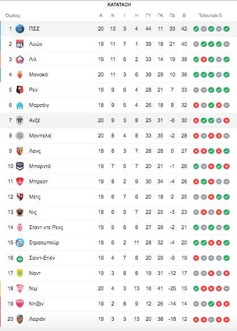Click the Μονπελιέ club badge

pyautogui.click(x=20, y=136)
